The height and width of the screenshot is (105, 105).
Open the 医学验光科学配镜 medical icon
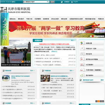pos(82,59)
